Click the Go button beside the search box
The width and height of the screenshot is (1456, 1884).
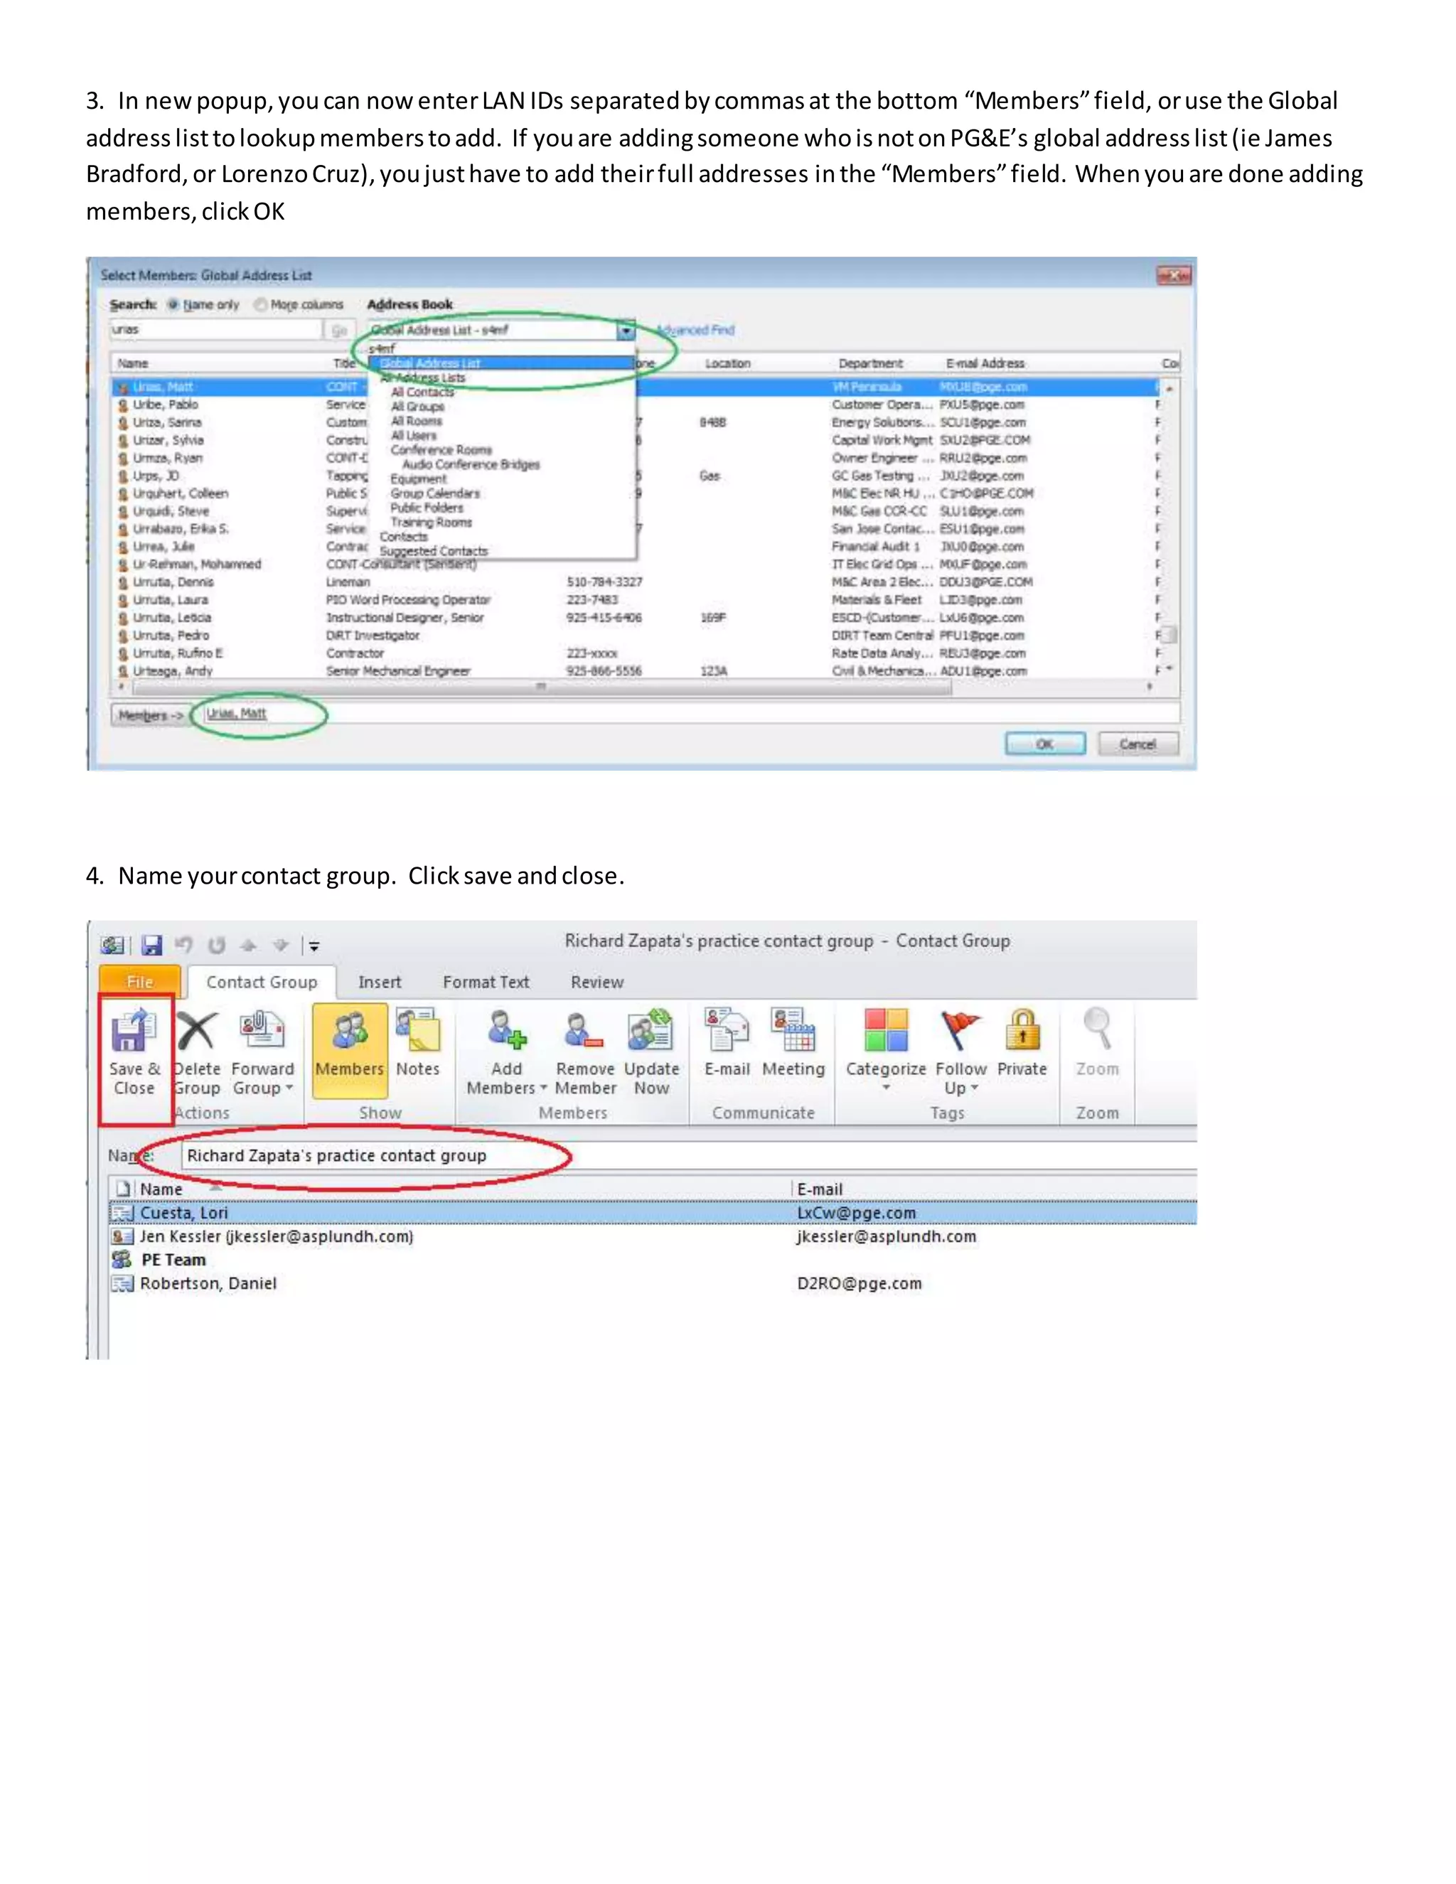pos(339,330)
